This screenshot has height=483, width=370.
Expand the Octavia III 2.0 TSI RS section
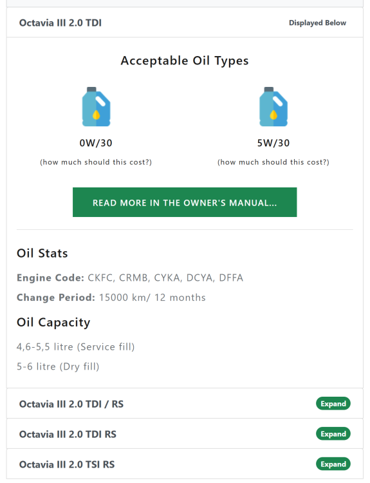point(333,464)
